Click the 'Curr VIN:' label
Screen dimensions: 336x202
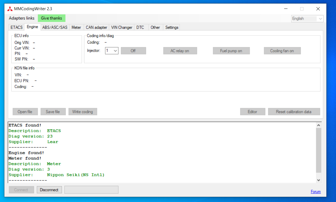click(x=22, y=48)
